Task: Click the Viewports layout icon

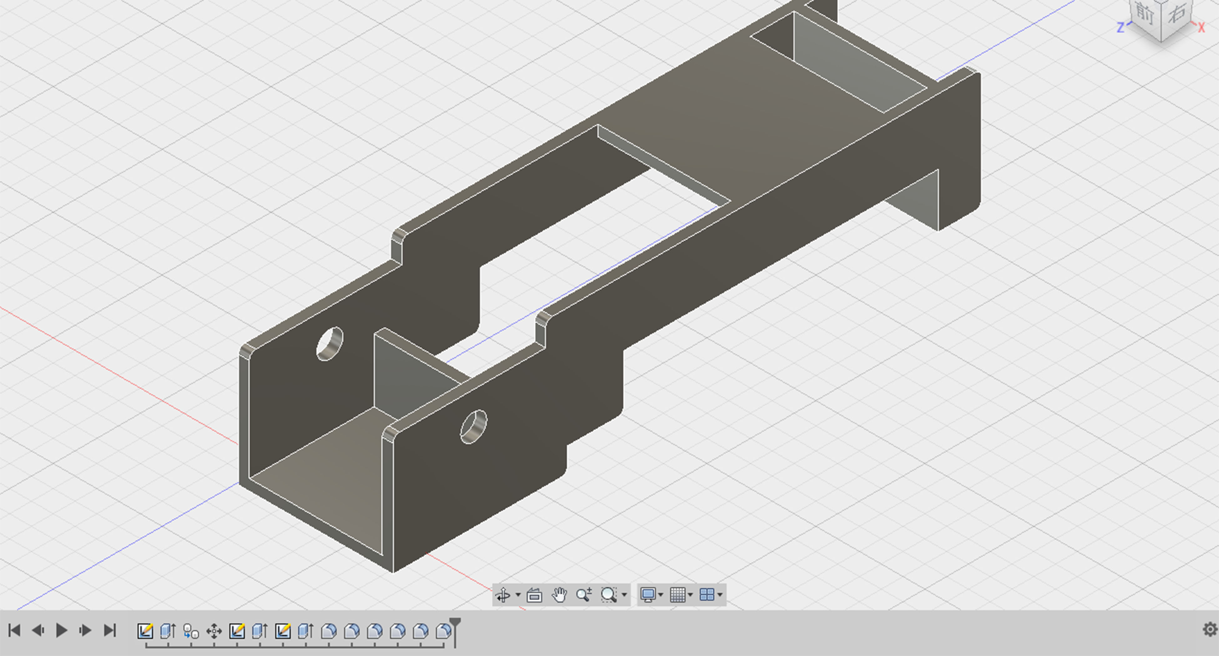Action: (x=706, y=595)
